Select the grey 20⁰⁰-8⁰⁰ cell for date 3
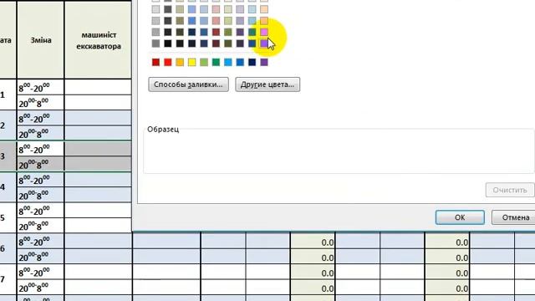The width and height of the screenshot is (535, 301). coord(41,164)
